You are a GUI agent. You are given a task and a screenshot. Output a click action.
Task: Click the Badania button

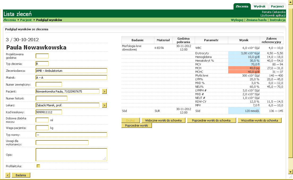21,175
